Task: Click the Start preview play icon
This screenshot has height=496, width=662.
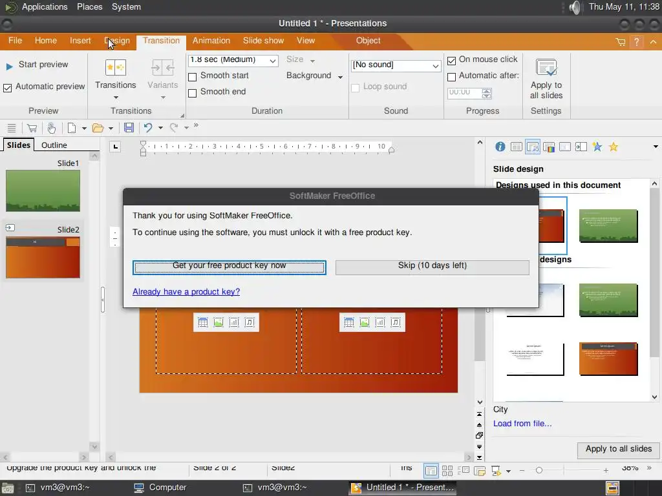Action: pos(9,67)
